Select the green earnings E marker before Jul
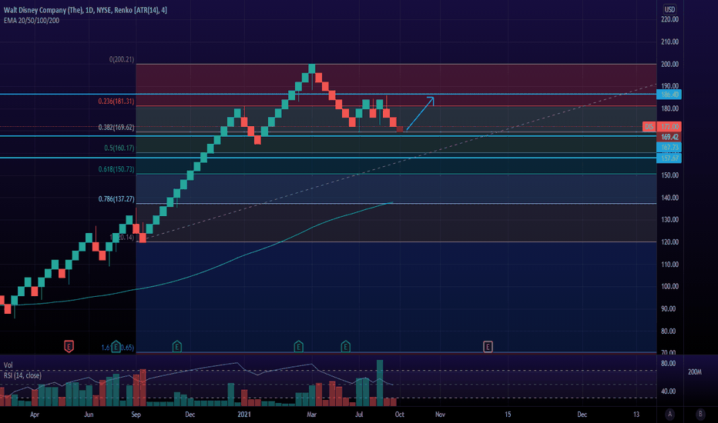The image size is (718, 423). pos(346,347)
